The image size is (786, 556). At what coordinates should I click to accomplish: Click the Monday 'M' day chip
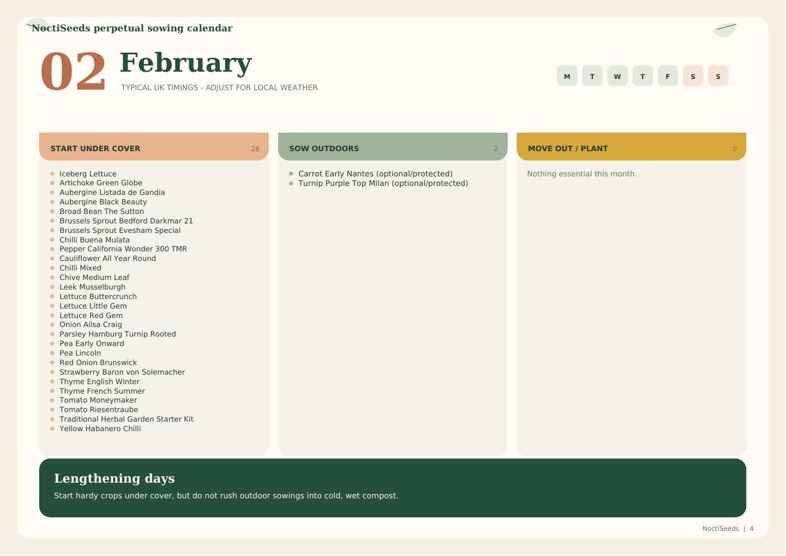point(567,76)
